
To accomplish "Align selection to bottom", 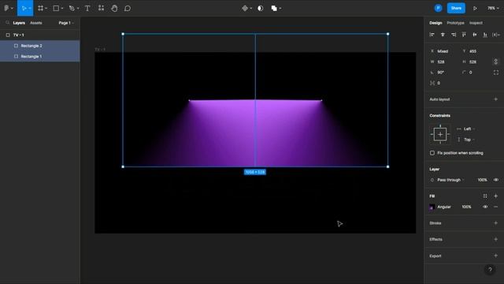I will point(485,35).
